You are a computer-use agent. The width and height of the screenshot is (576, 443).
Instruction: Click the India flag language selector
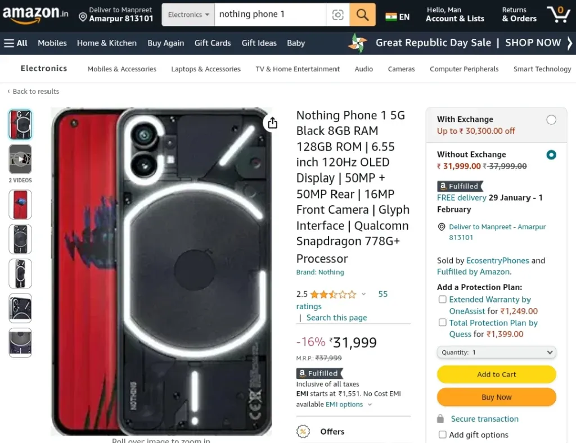point(397,17)
